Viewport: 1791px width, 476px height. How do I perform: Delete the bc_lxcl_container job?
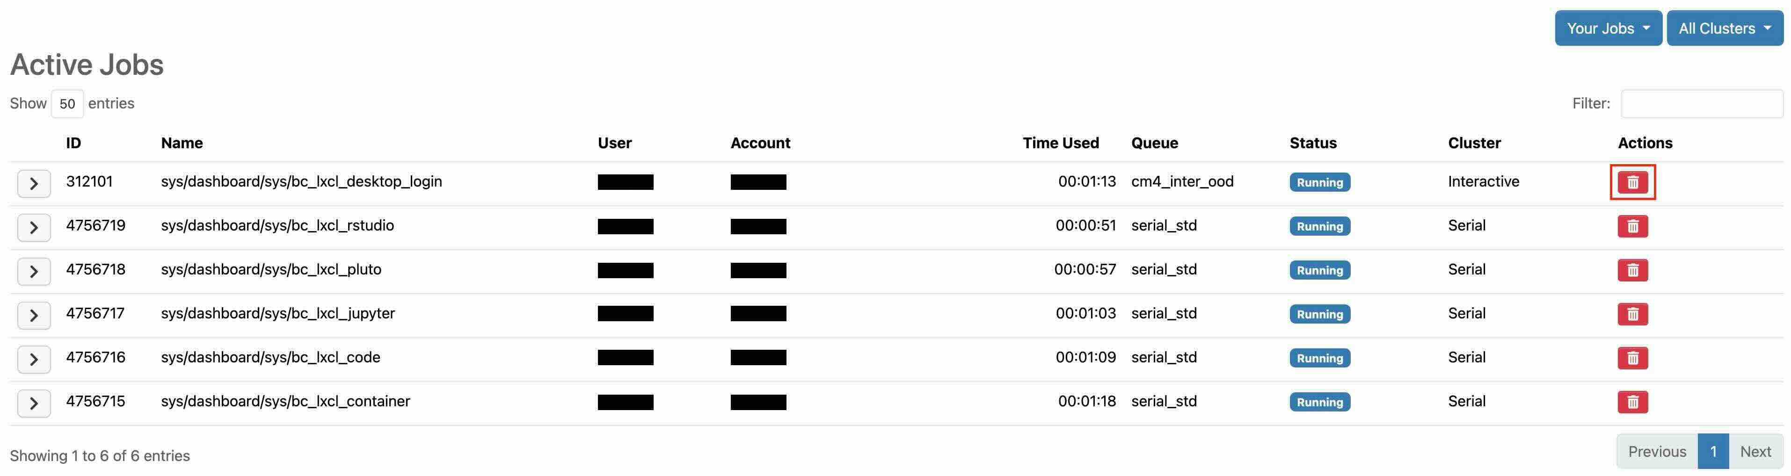tap(1632, 402)
